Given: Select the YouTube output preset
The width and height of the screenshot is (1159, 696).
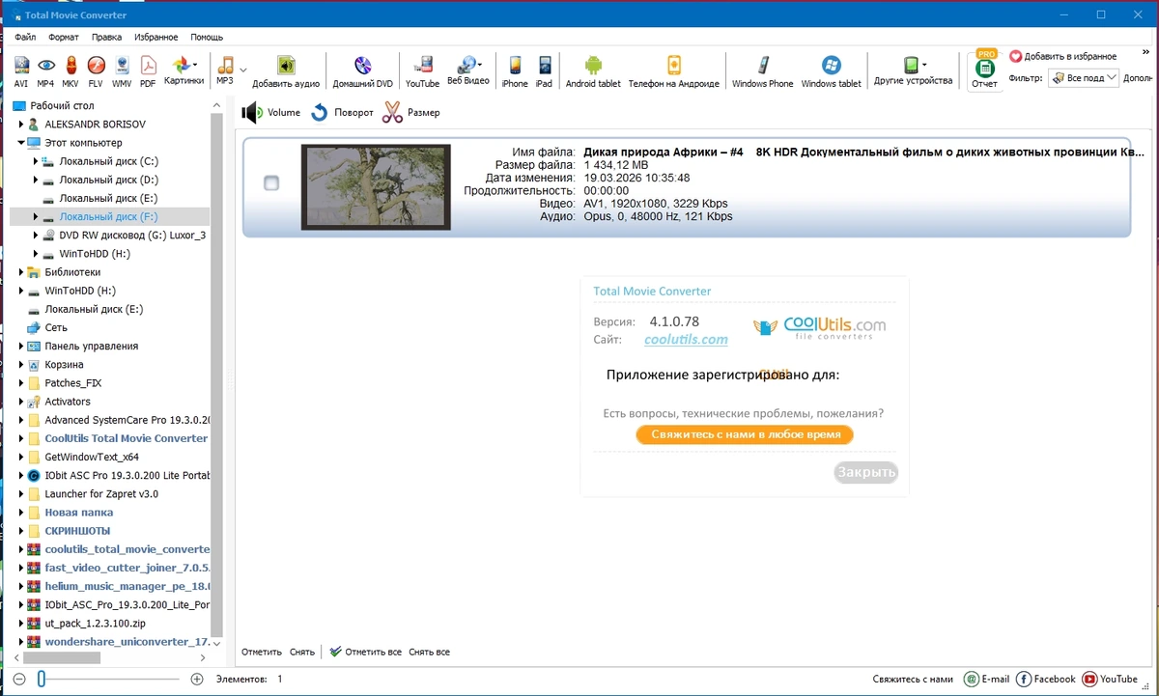Looking at the screenshot, I should point(422,71).
